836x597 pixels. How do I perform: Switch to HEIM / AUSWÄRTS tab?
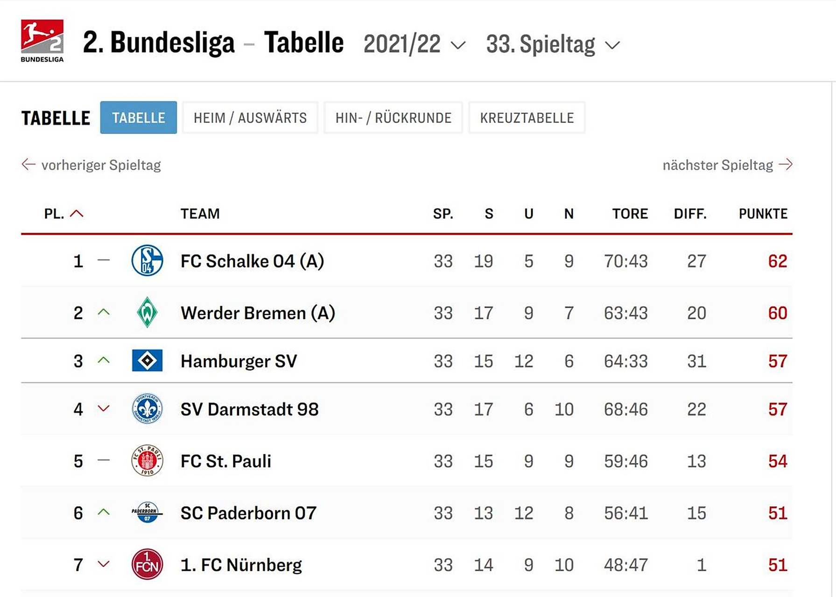250,118
